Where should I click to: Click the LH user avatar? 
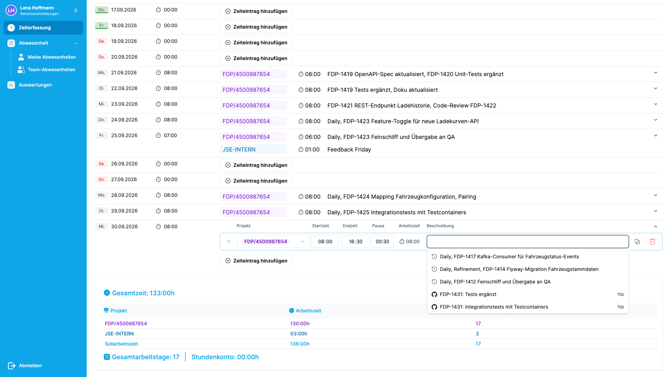11,10
